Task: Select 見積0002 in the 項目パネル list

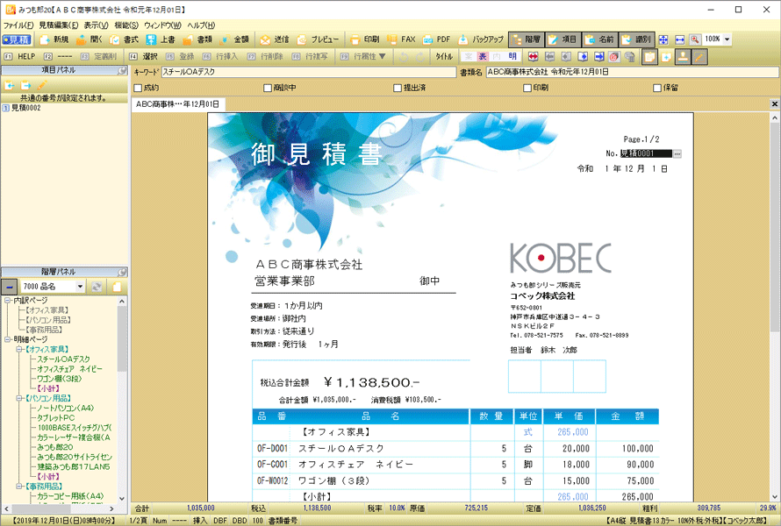Action: pyautogui.click(x=26, y=108)
